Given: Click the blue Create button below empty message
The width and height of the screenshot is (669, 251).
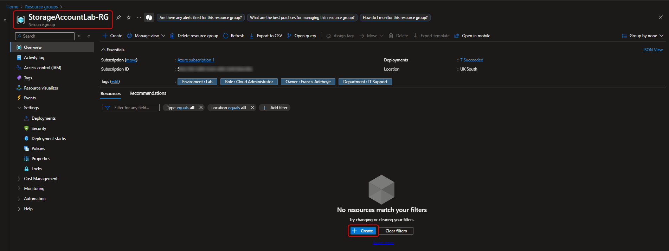Looking at the screenshot, I should pos(363,231).
